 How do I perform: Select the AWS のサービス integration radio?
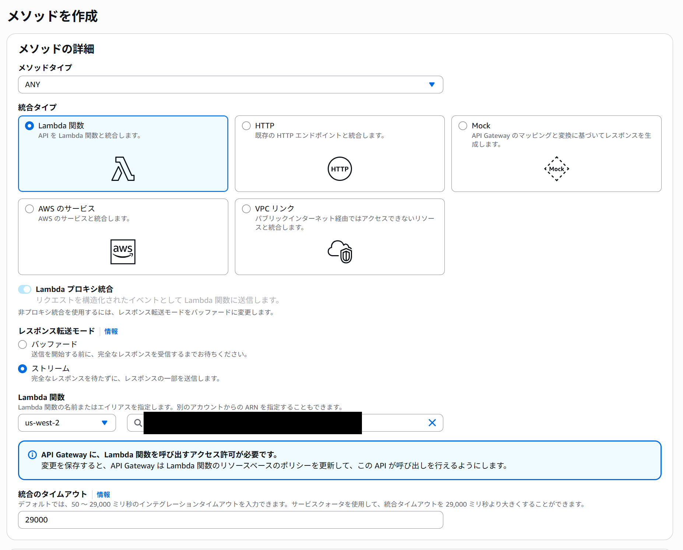pyautogui.click(x=29, y=209)
